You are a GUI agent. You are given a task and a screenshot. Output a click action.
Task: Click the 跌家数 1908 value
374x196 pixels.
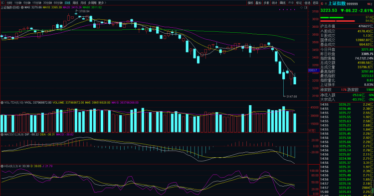click(370, 90)
